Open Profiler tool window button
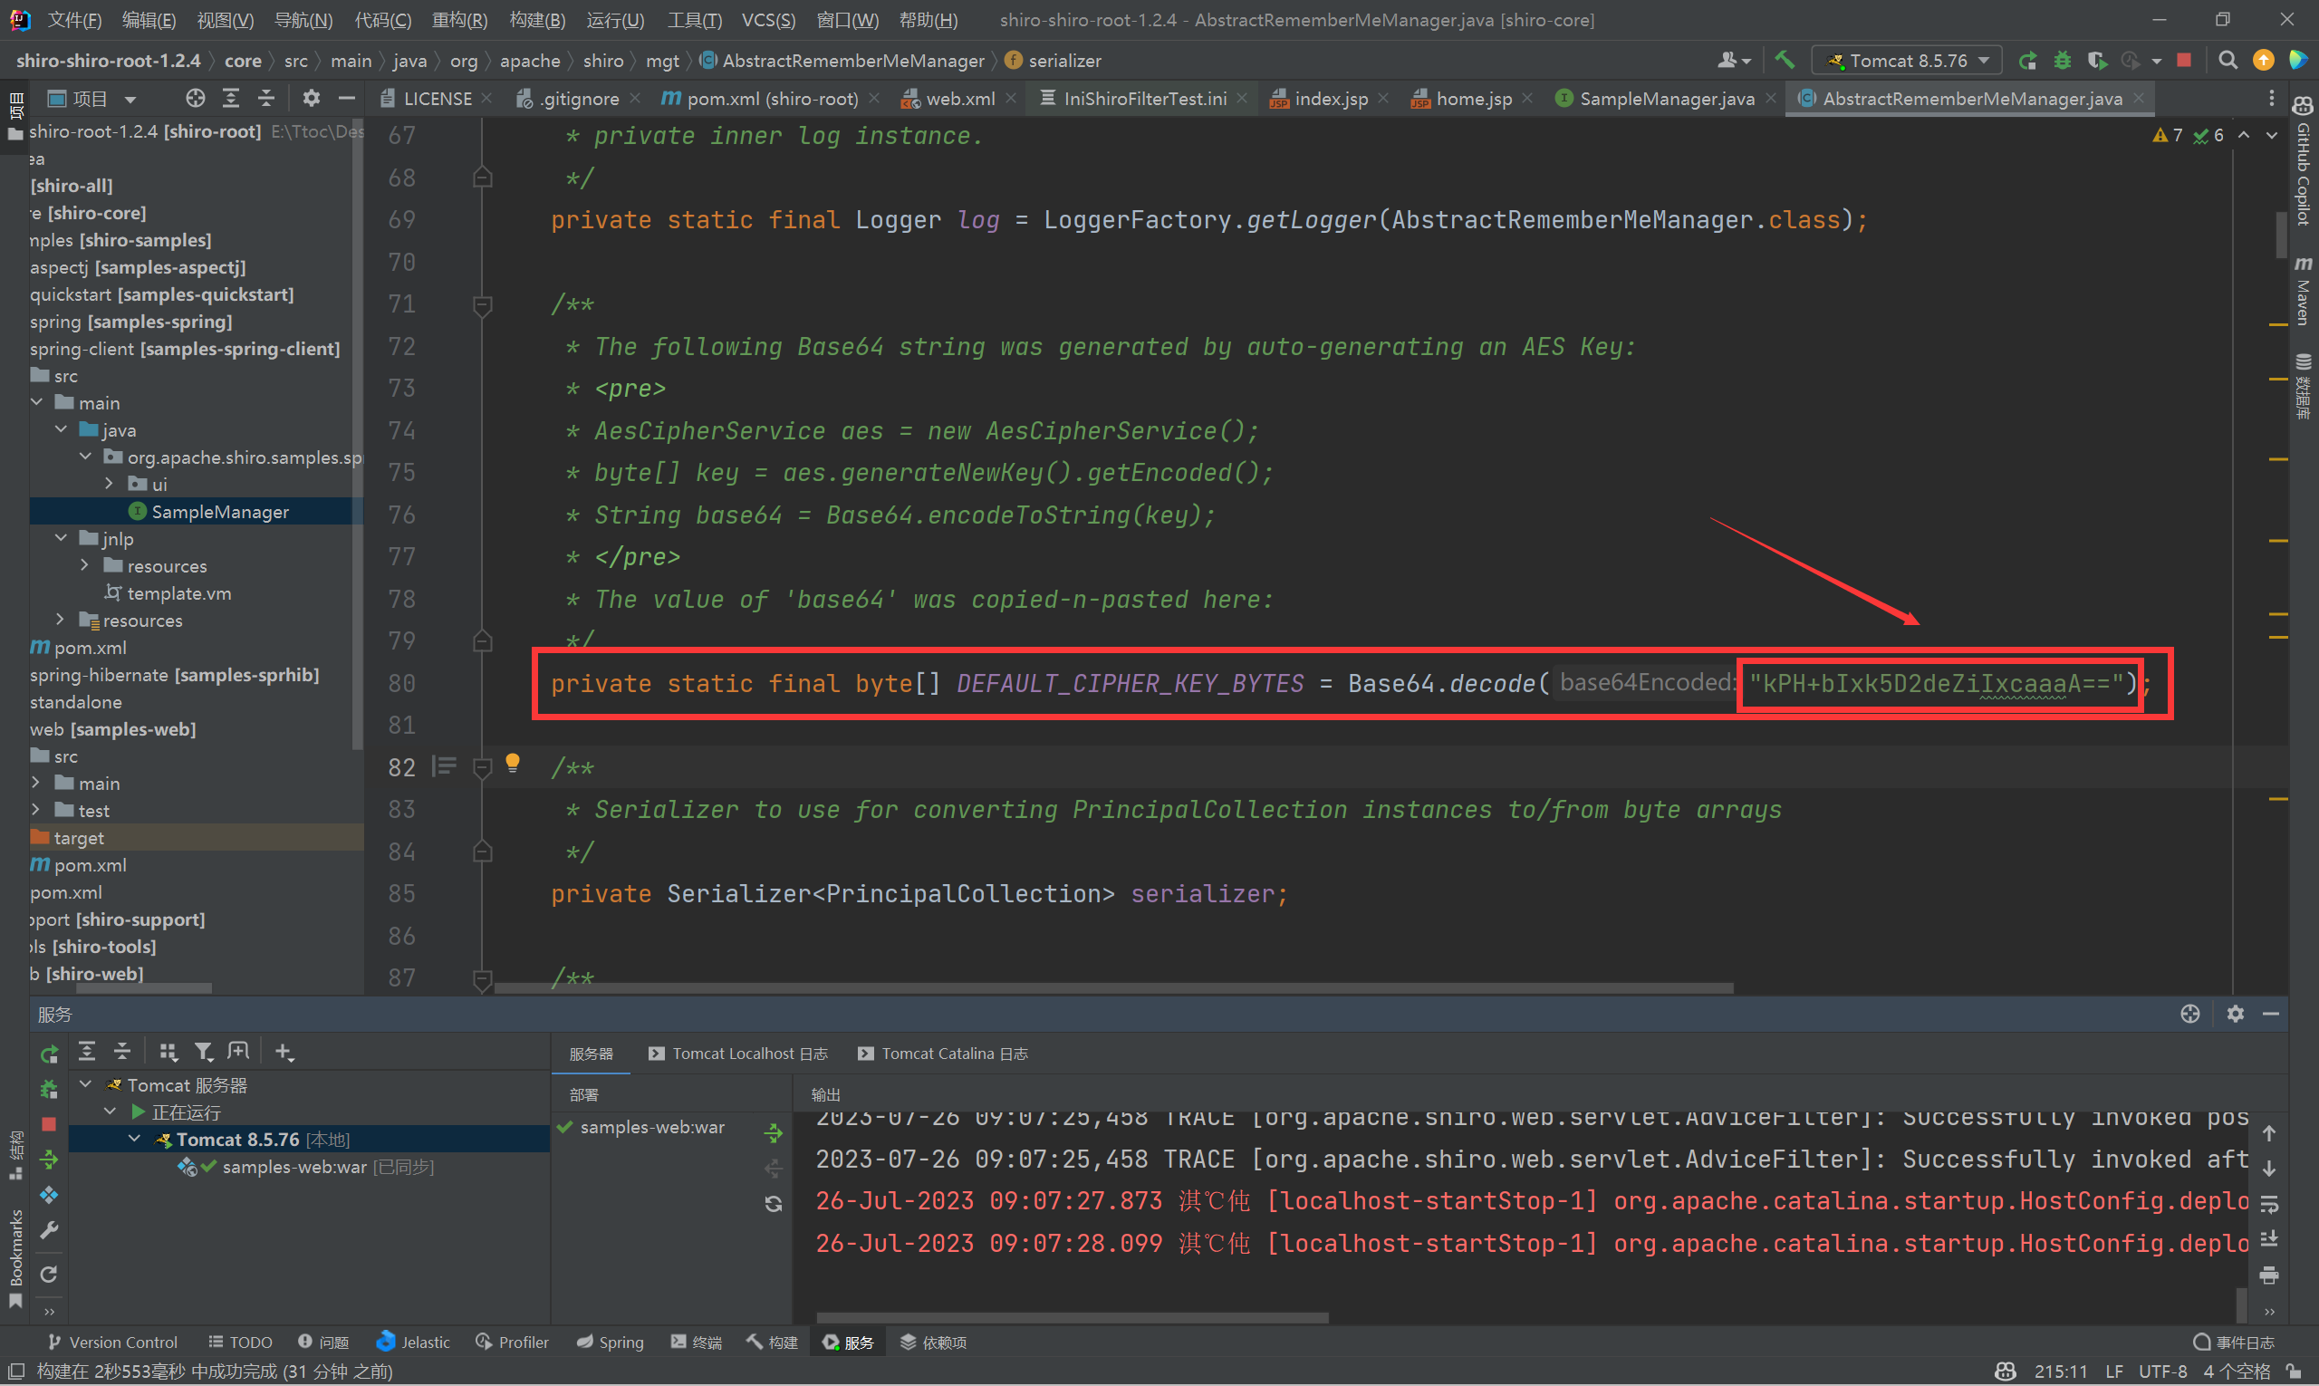This screenshot has width=2319, height=1386. click(512, 1343)
